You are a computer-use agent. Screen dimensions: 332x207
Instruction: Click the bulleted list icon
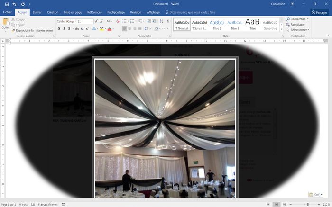(124, 21)
